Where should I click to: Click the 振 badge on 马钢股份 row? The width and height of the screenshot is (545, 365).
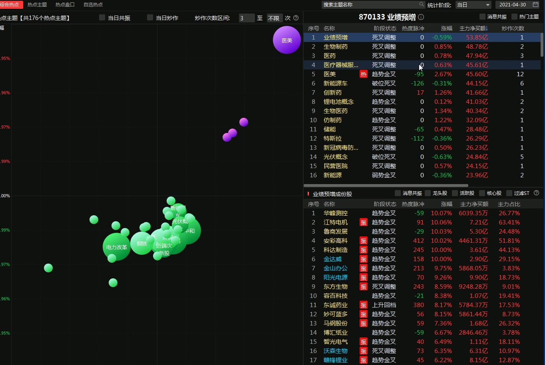click(364, 323)
